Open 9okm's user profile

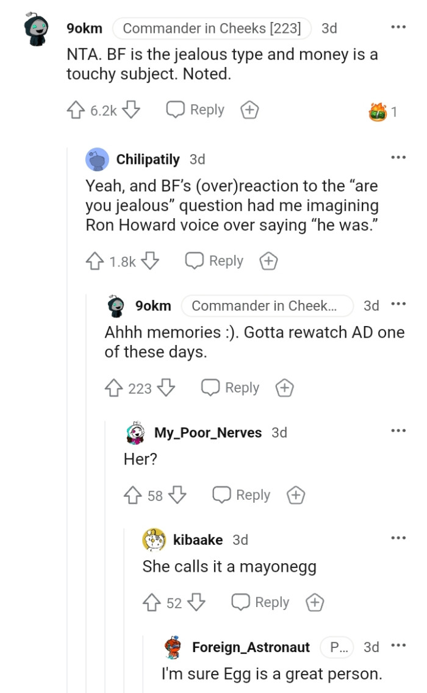[84, 28]
